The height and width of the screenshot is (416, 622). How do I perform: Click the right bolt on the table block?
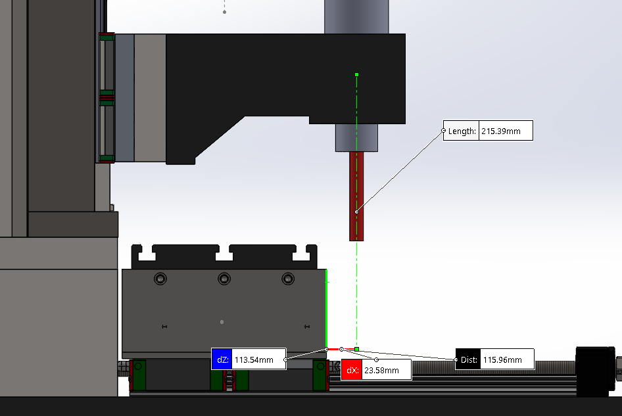pos(287,279)
